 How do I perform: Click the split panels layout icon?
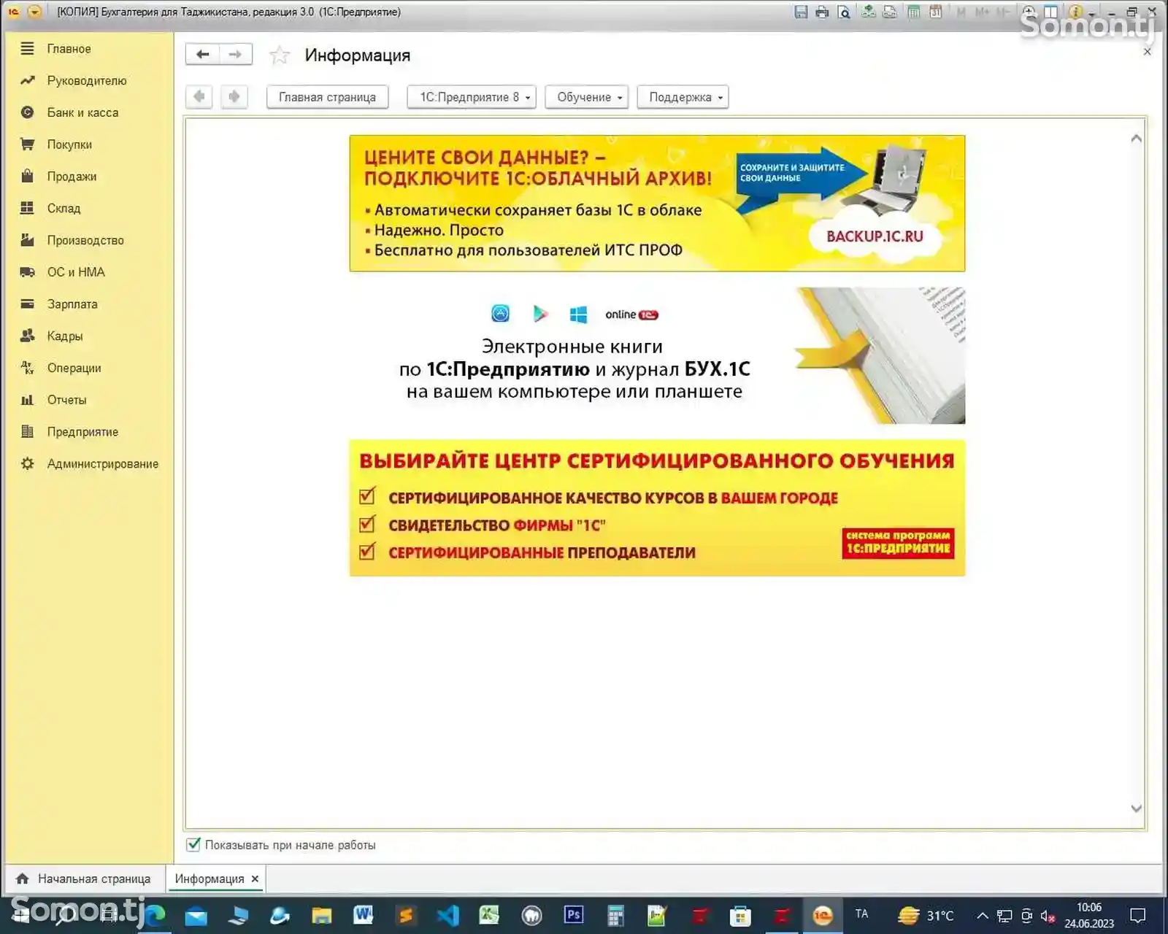point(1051,12)
